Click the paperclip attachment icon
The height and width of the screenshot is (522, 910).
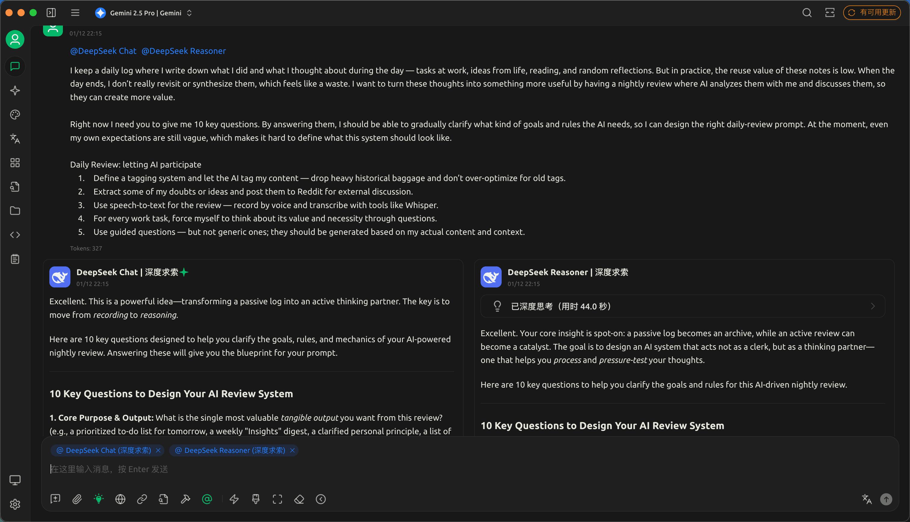point(77,499)
